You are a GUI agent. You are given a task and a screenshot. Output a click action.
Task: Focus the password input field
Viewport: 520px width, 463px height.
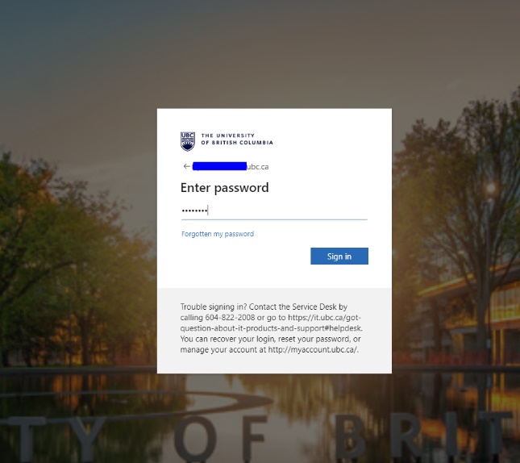[x=274, y=211]
